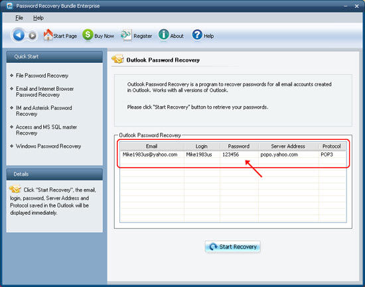Click the application icon in title bar

[10, 6]
